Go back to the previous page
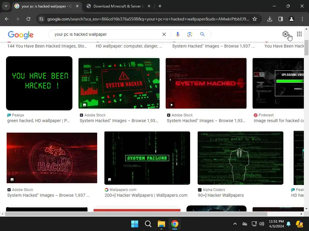Viewport: 309px width, 231px height. pyautogui.click(x=7, y=19)
